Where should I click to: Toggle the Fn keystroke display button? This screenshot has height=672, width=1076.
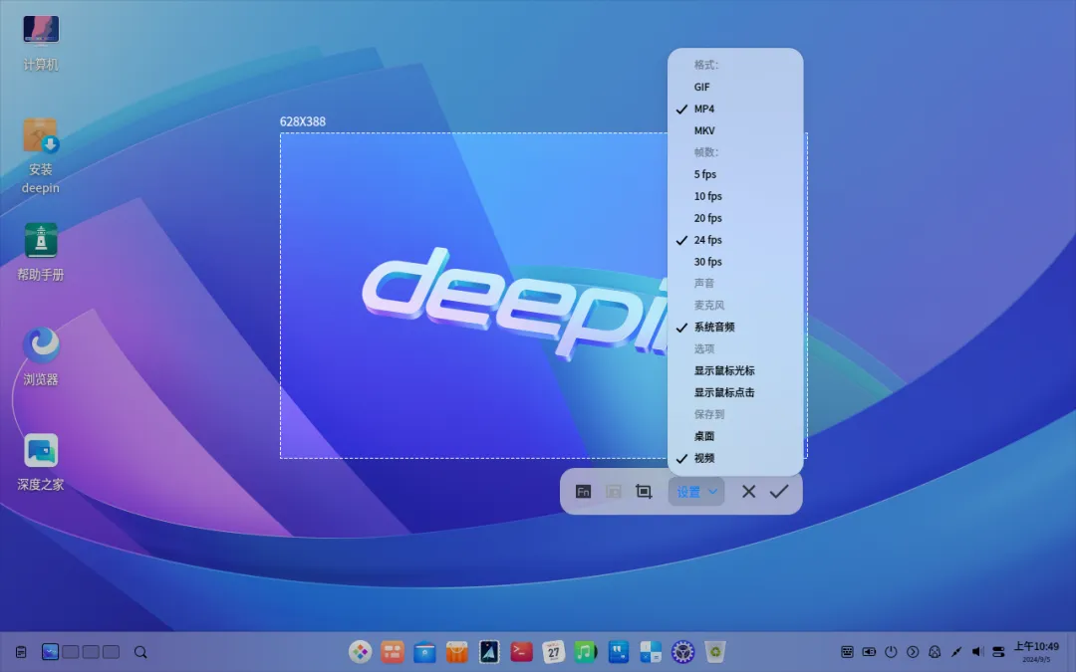coord(583,492)
